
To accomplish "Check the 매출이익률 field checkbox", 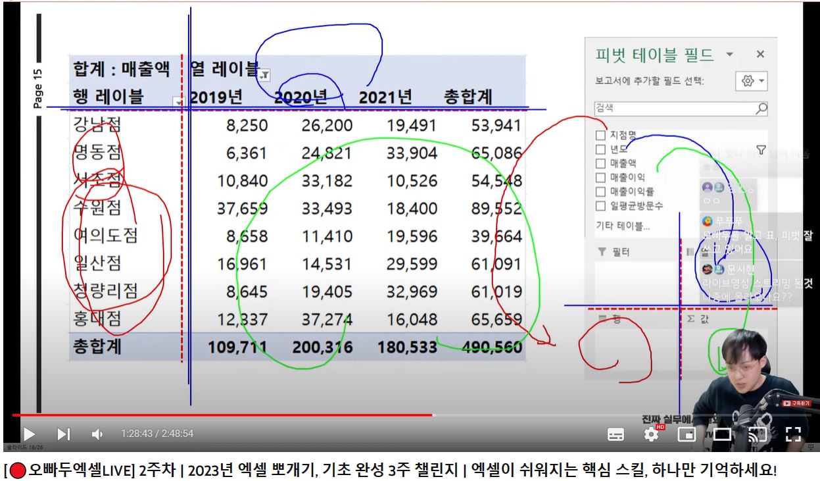I will point(600,191).
